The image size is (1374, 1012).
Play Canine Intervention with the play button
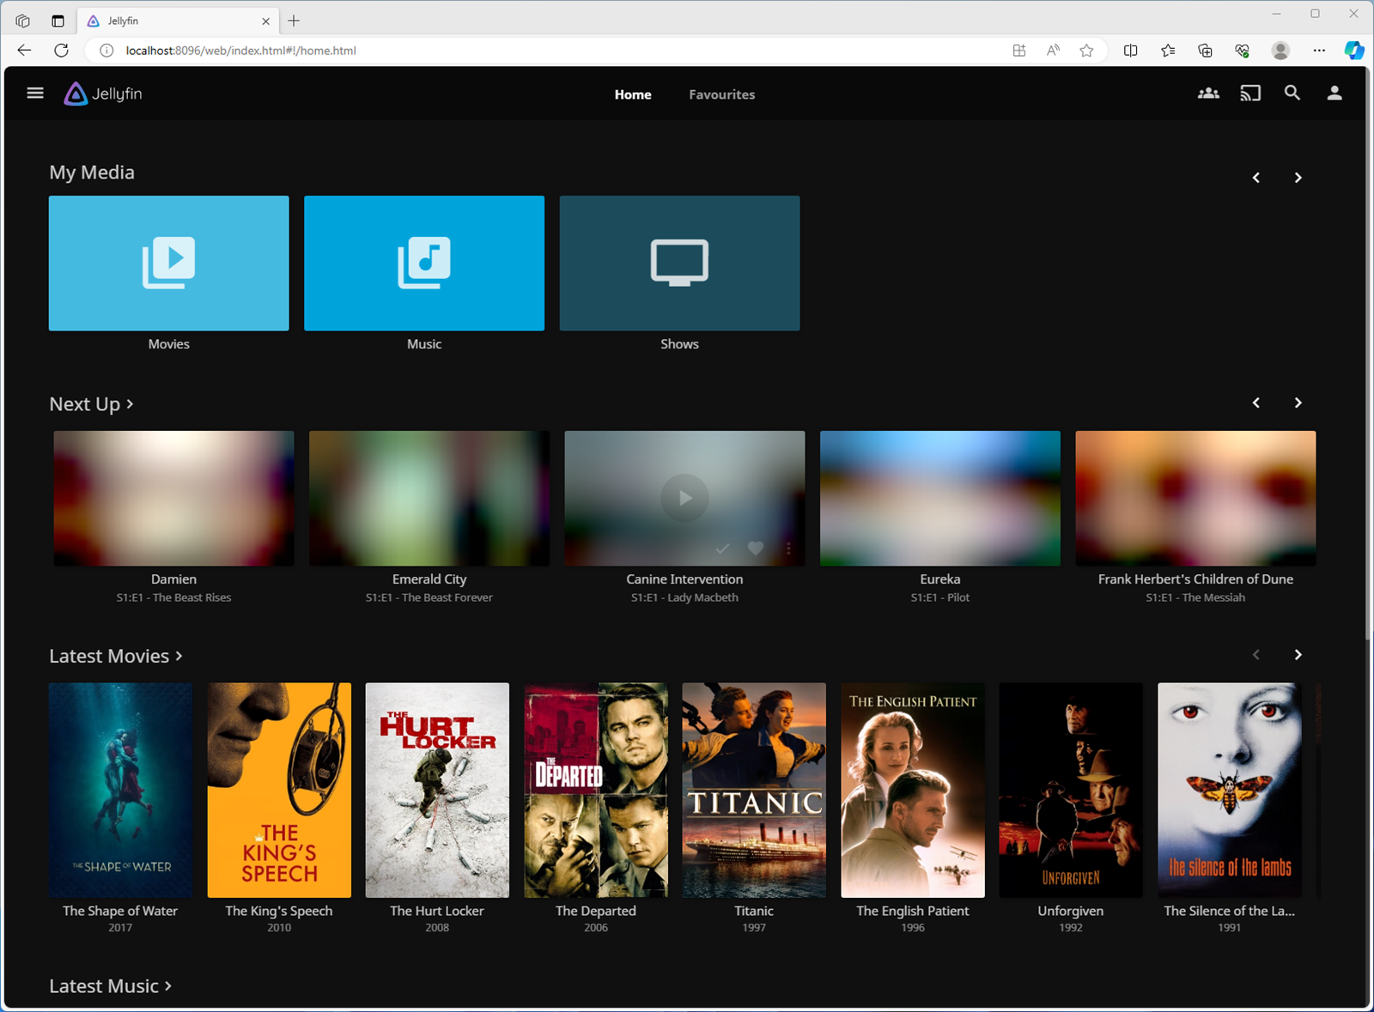(x=684, y=498)
